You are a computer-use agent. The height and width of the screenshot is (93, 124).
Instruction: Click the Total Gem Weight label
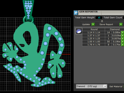coord(85,18)
